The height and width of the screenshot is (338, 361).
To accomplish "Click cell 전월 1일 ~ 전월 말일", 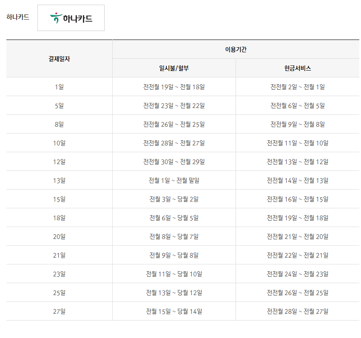I will 174,180.
